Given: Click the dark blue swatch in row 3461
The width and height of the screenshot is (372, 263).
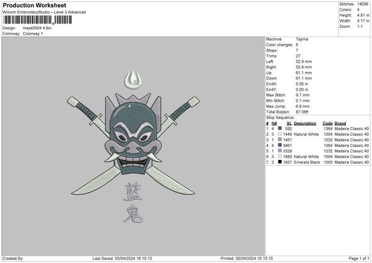Looking at the screenshot, I should coord(280,145).
